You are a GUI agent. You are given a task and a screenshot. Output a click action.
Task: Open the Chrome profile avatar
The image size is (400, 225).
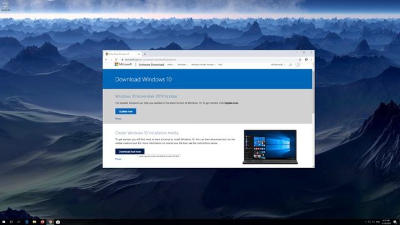tap(306, 59)
